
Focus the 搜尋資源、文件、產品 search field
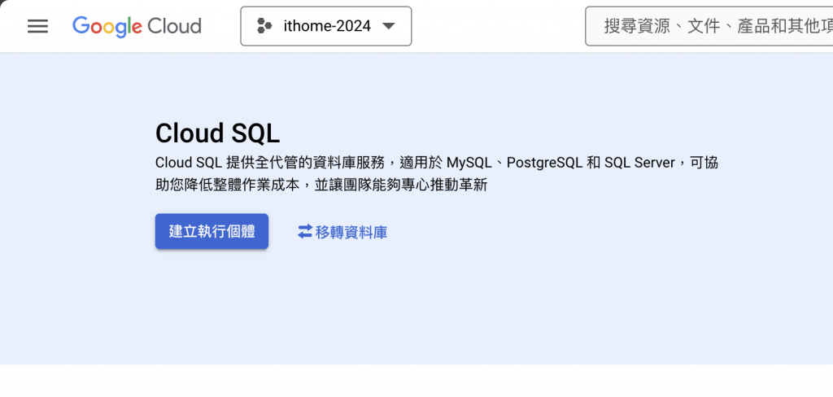[709, 26]
